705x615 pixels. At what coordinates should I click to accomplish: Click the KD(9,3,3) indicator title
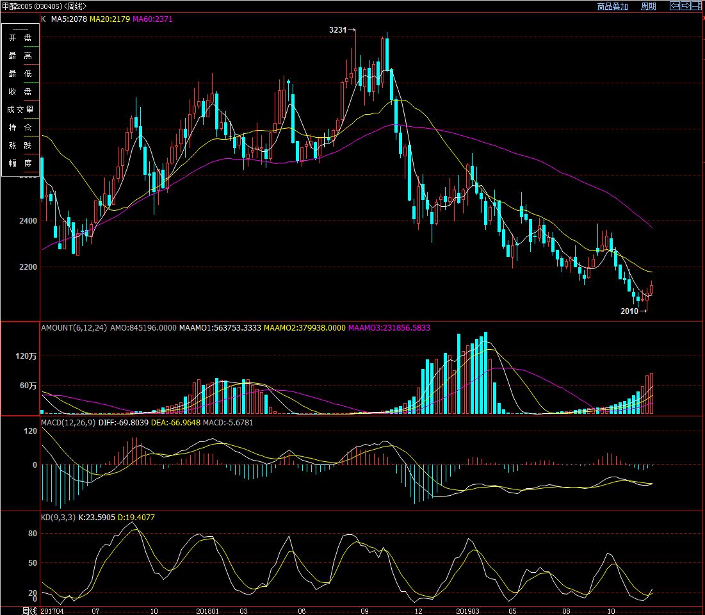pos(58,518)
